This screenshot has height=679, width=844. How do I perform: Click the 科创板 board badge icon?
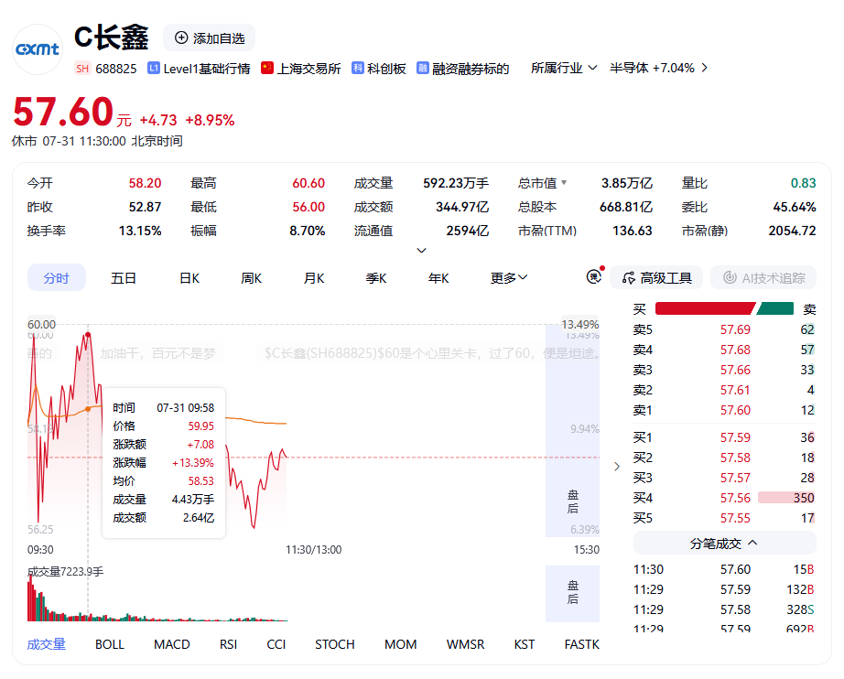click(x=357, y=68)
